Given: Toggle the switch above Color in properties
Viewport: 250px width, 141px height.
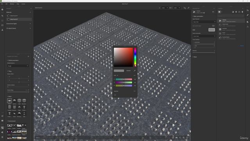Looking at the screenshot, I should click(x=213, y=26).
